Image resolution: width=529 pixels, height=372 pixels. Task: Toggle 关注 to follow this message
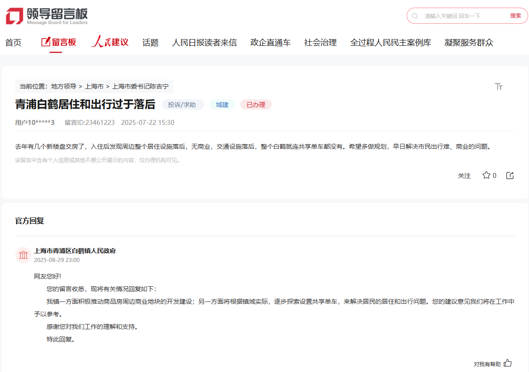pos(464,176)
